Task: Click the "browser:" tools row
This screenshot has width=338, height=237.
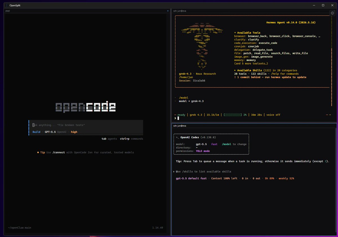Action: (x=277, y=36)
